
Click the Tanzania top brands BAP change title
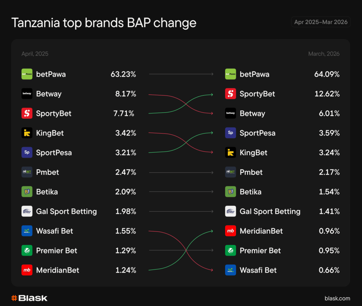tap(104, 23)
